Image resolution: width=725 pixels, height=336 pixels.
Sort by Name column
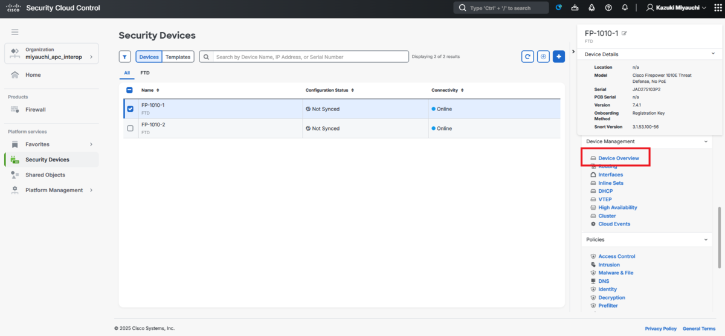(150, 90)
